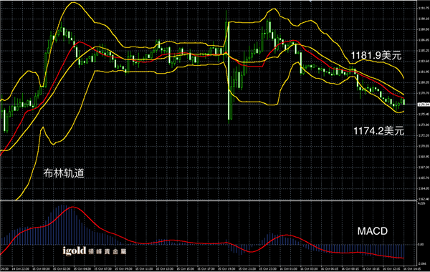Viewport: 430px width, 272px height.
Task: Click the divider between price chart and MACD
Action: point(209,201)
